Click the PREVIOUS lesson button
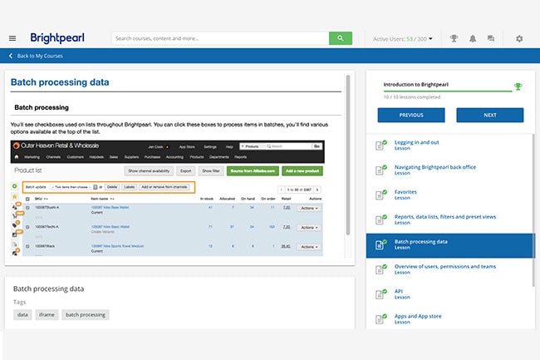This screenshot has height=360, width=540. click(411, 115)
